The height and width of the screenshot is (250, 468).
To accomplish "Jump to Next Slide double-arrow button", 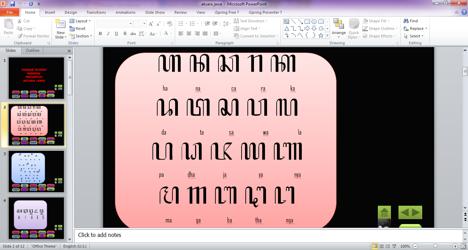I will coord(465,220).
